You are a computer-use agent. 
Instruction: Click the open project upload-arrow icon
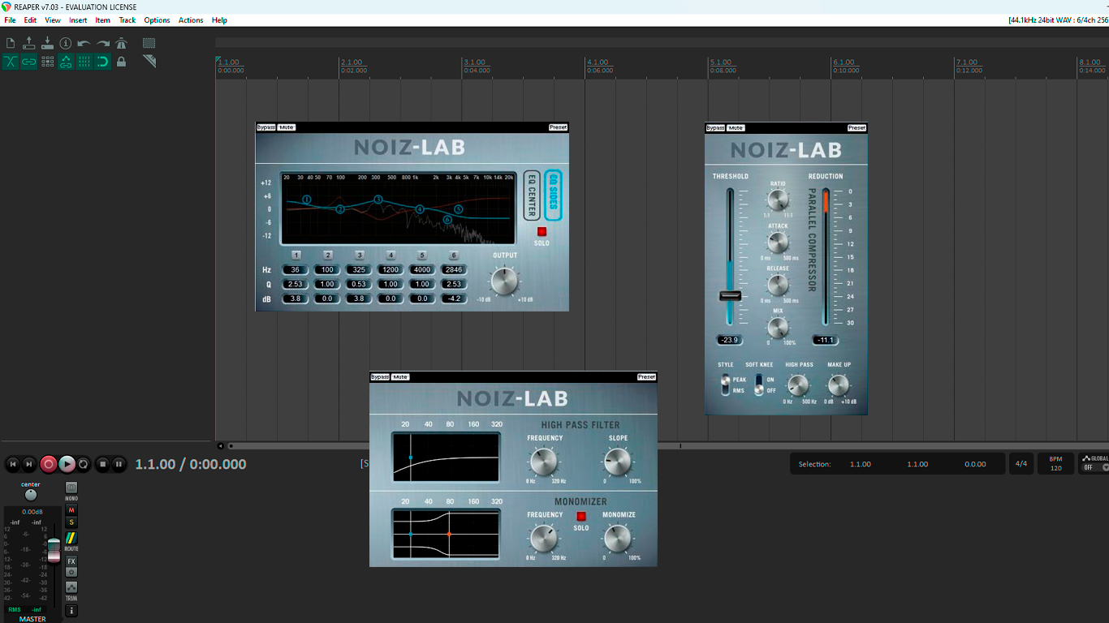29,43
